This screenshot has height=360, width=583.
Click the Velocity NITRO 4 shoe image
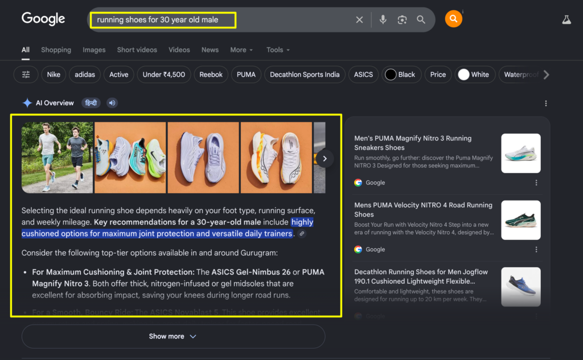click(x=521, y=220)
